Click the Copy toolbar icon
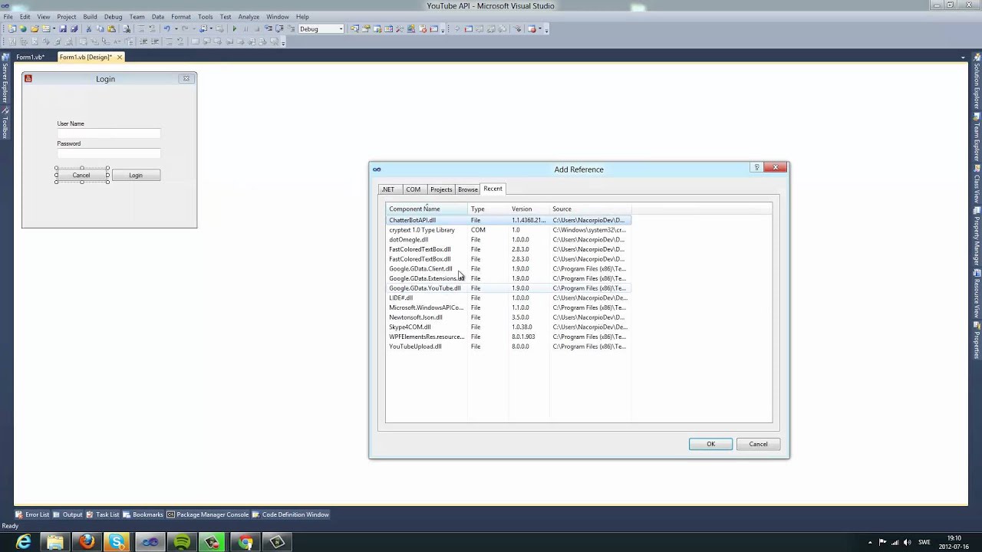 point(100,29)
